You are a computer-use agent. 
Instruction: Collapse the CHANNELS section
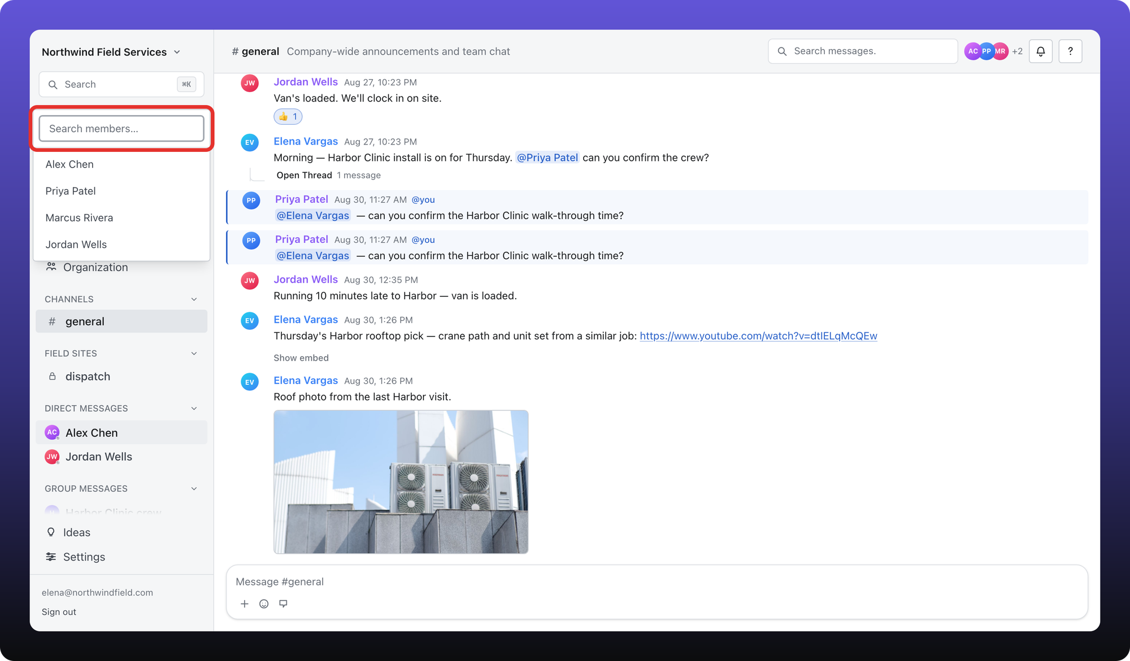[x=194, y=299]
